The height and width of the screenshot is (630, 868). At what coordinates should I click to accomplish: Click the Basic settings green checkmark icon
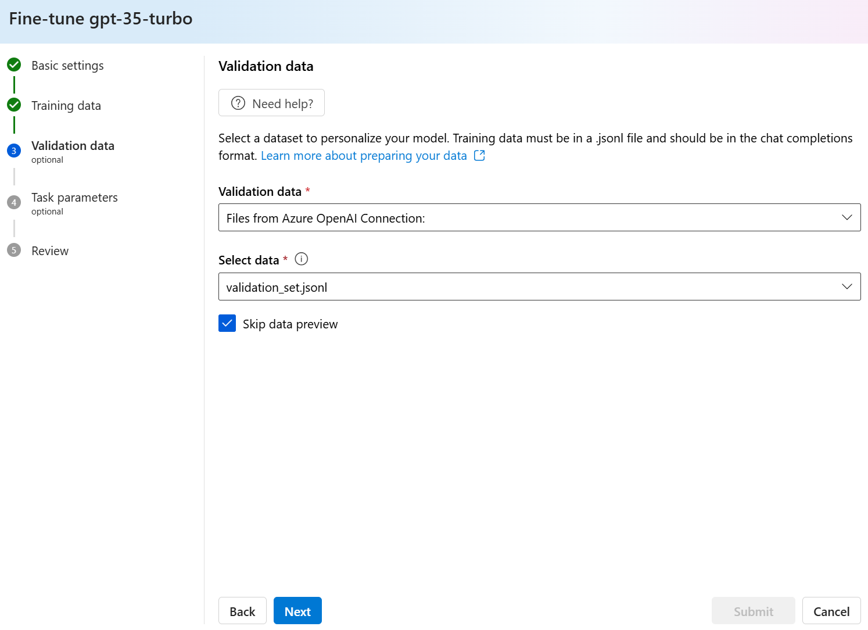tap(14, 65)
